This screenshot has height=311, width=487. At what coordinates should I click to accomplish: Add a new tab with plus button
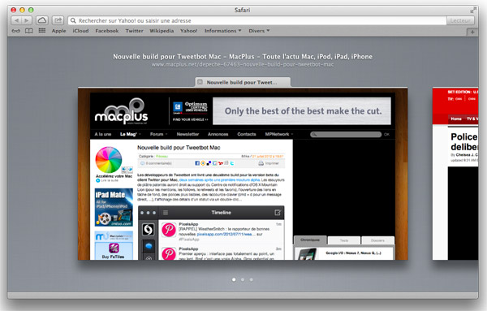[472, 32]
